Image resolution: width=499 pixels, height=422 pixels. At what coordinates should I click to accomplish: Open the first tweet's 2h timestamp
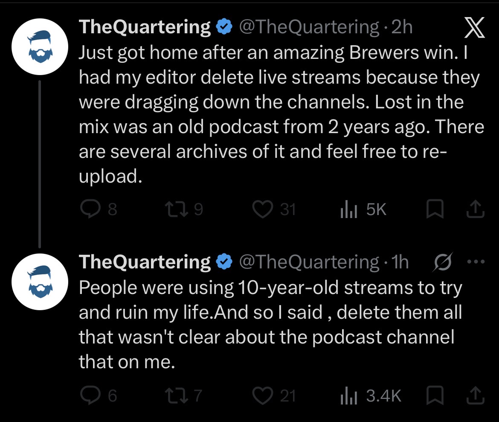click(402, 27)
